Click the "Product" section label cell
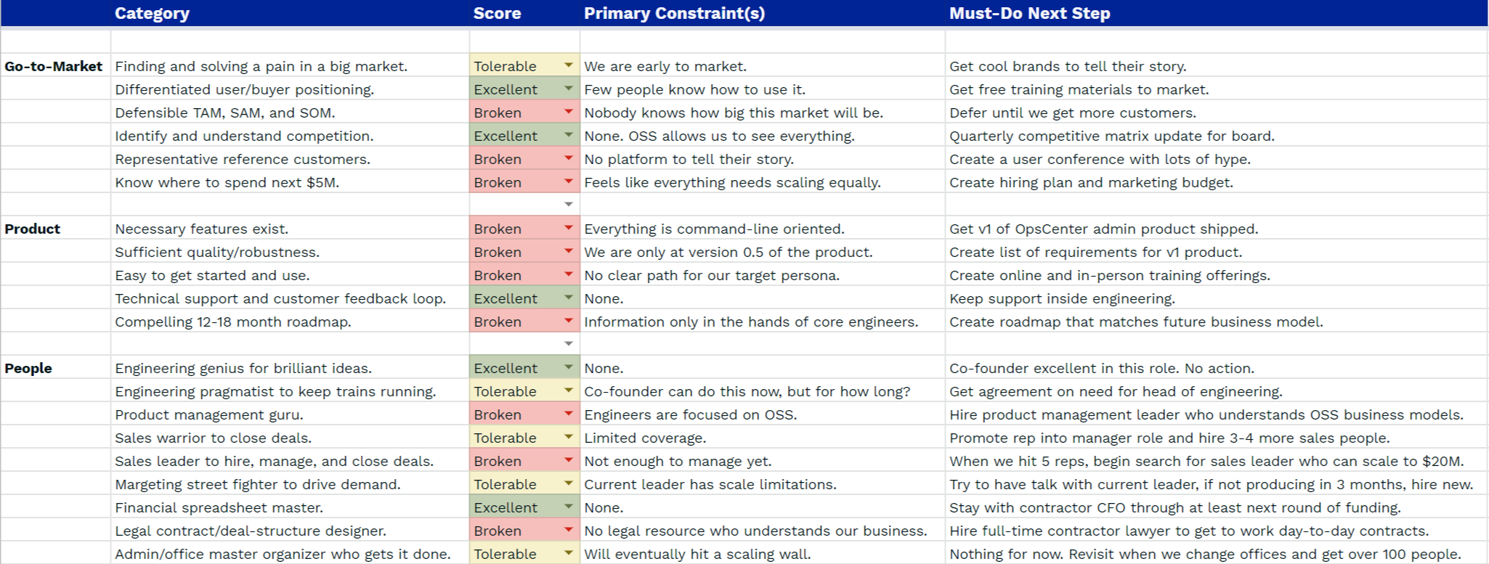Screen dimensions: 1489x564 coord(33,229)
